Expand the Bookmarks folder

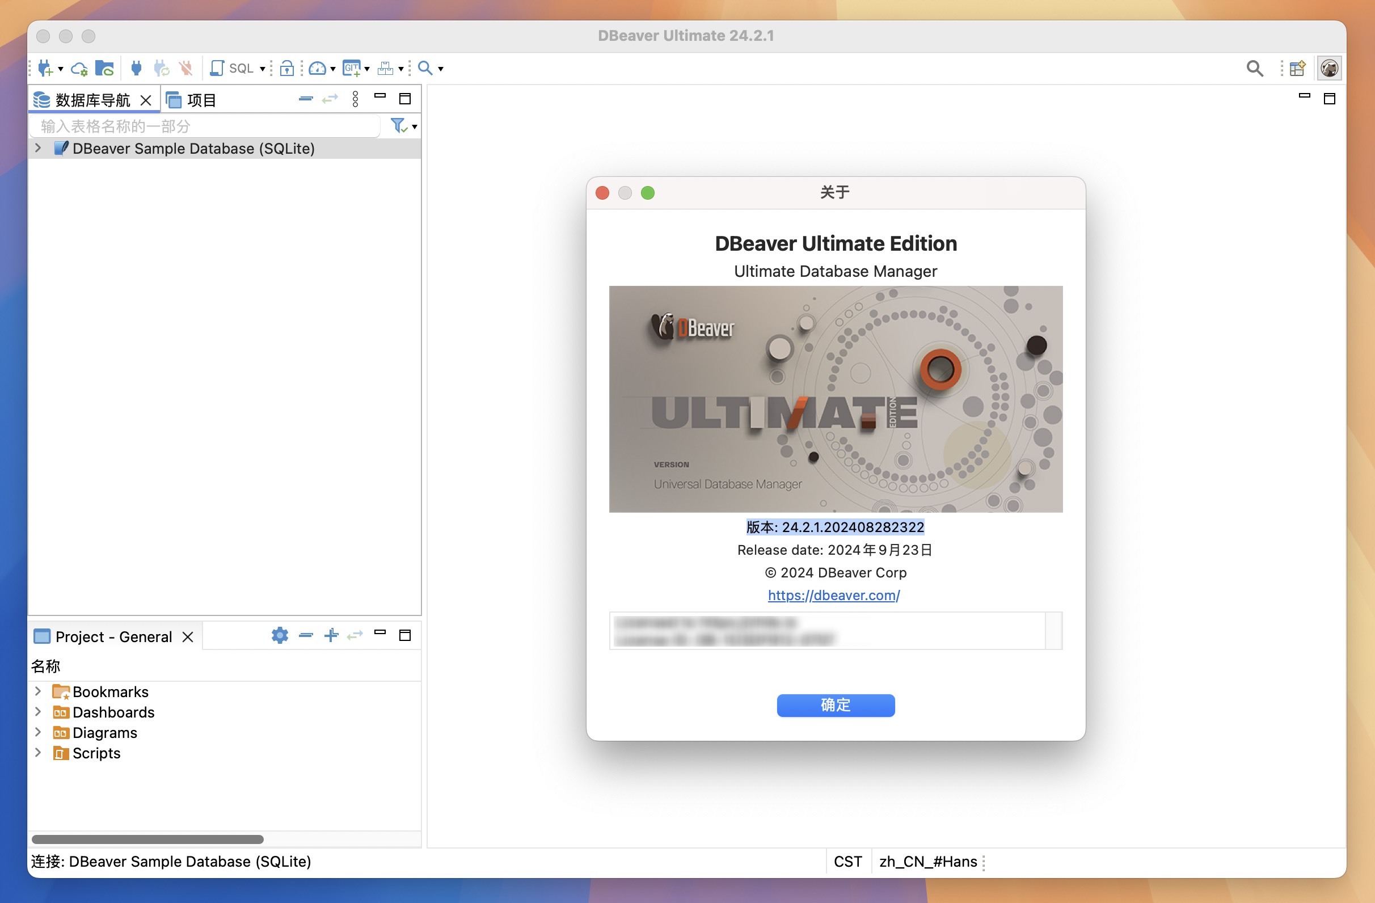[38, 691]
